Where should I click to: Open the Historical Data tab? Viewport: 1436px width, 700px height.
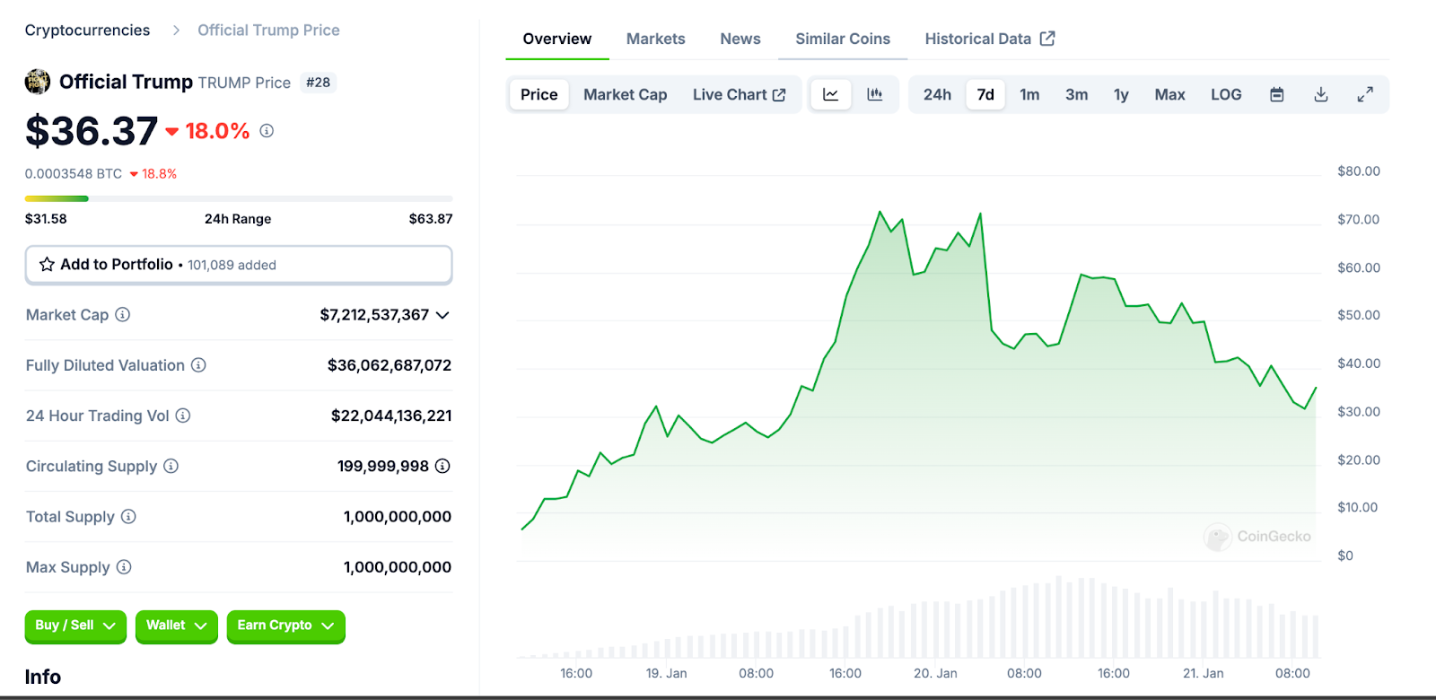pyautogui.click(x=990, y=39)
